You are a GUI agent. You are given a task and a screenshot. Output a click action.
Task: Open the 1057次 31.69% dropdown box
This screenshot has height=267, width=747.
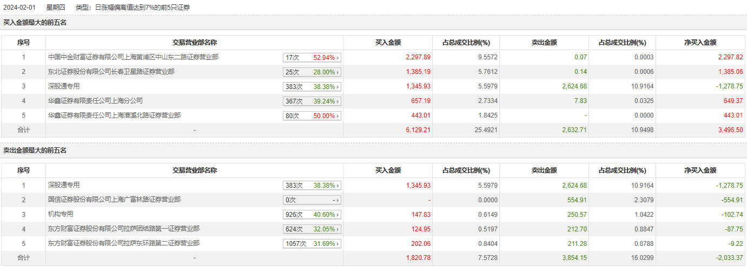312,244
